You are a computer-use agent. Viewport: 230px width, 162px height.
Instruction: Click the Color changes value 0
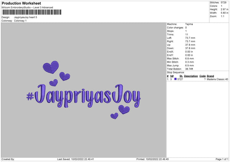186,28
